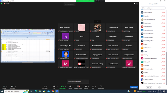The image size is (167, 93).
Task: Open the Participants panel icon
Action: pyautogui.click(x=45, y=87)
